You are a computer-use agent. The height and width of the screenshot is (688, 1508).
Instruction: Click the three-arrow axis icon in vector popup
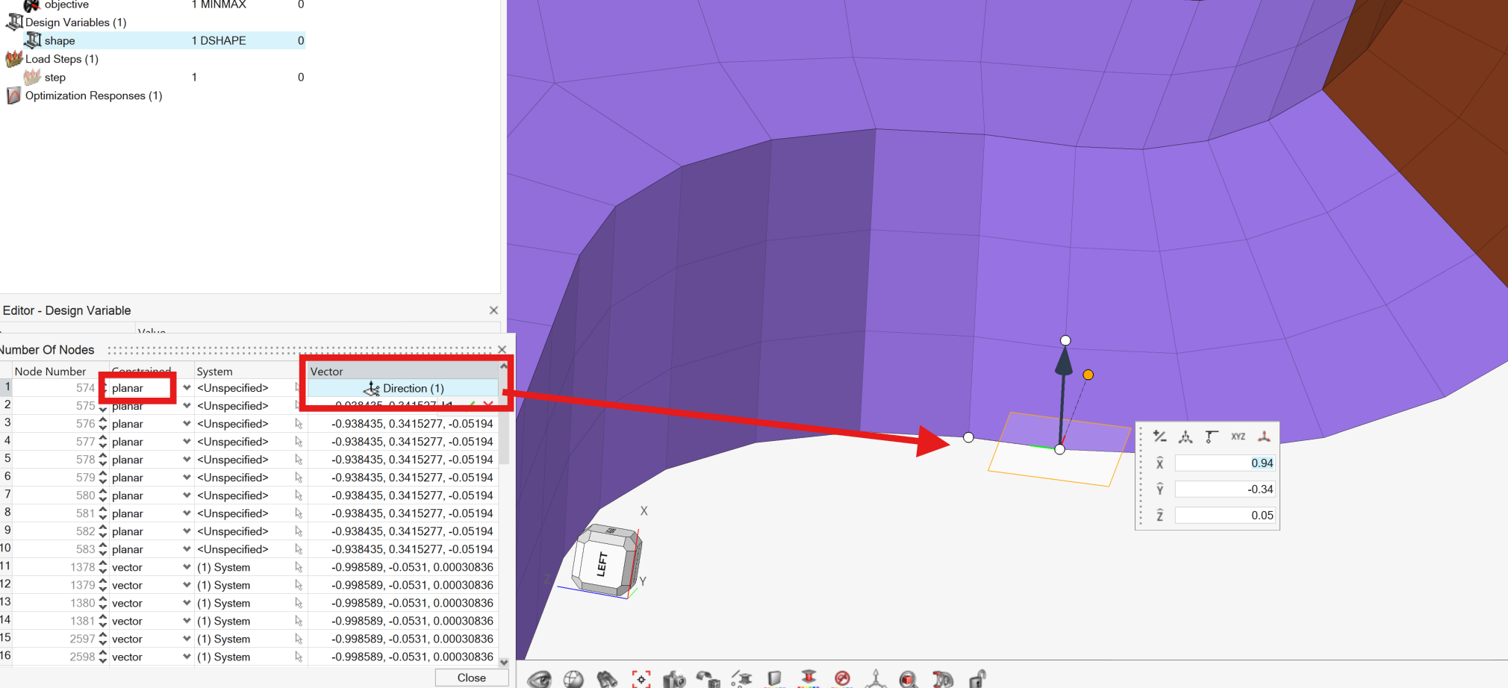pos(1185,437)
